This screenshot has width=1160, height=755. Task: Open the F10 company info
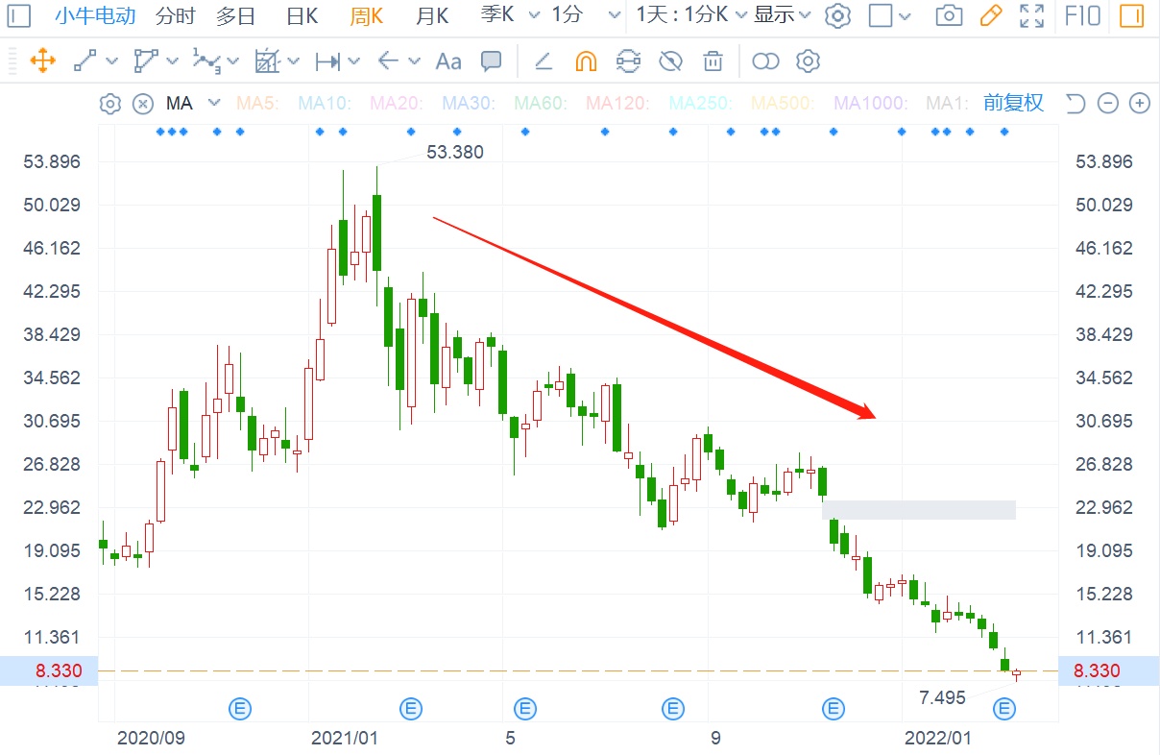[x=1083, y=15]
